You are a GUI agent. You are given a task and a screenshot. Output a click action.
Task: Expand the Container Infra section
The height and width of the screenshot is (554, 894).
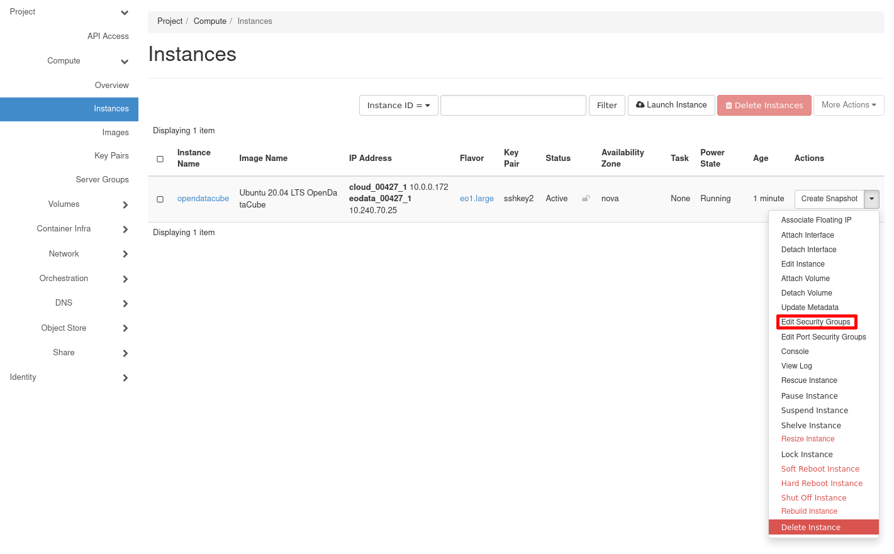pyautogui.click(x=125, y=230)
